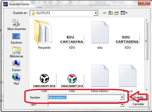Open the view menu icon

click(124, 13)
